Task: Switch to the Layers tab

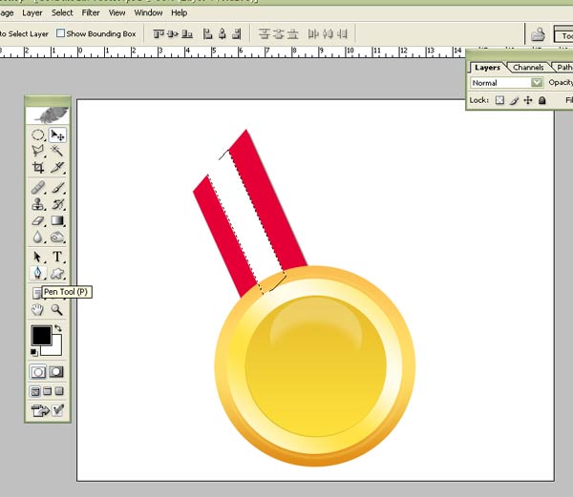Action: click(487, 68)
